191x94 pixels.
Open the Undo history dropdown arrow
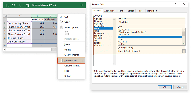click(17, 5)
